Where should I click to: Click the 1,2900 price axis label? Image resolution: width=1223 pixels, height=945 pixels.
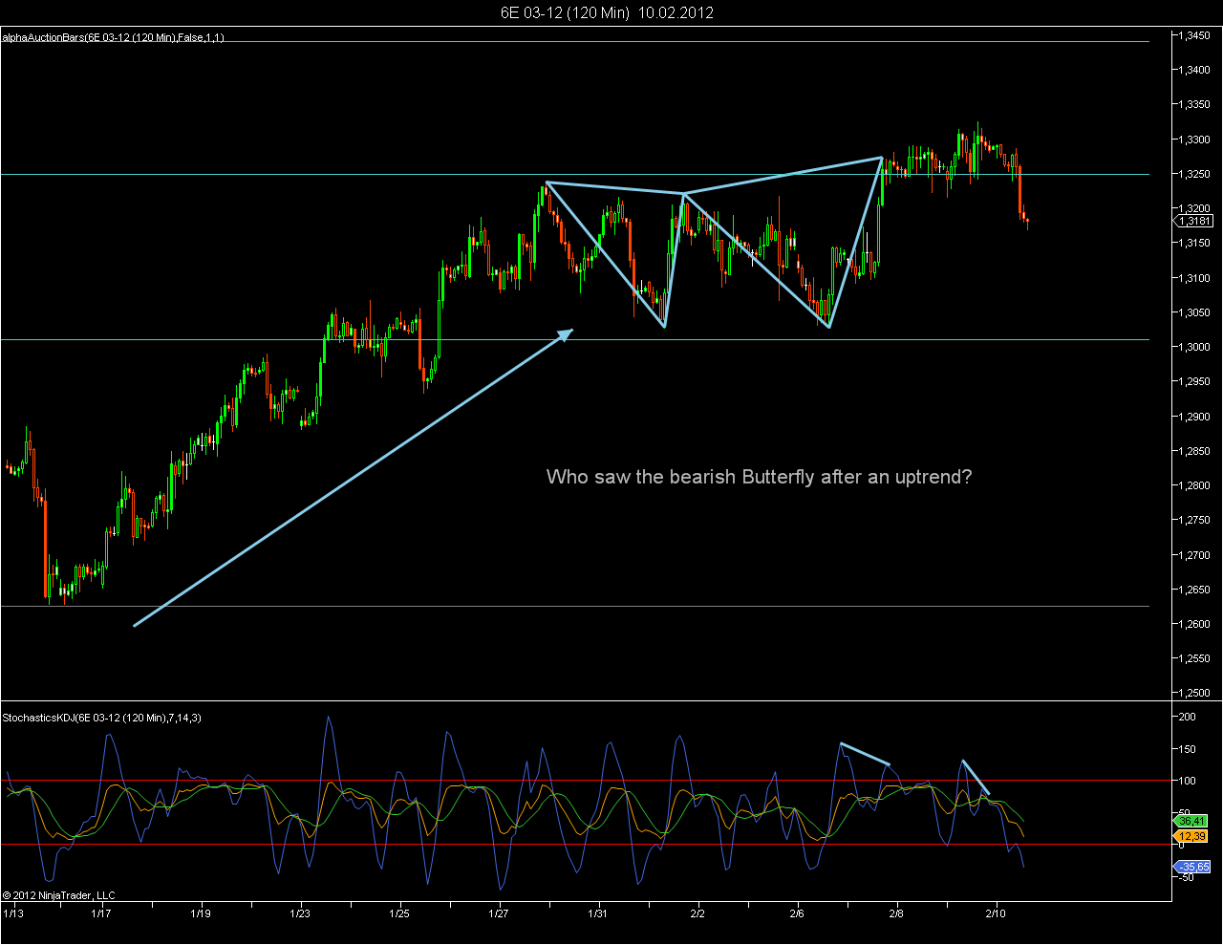(1194, 417)
